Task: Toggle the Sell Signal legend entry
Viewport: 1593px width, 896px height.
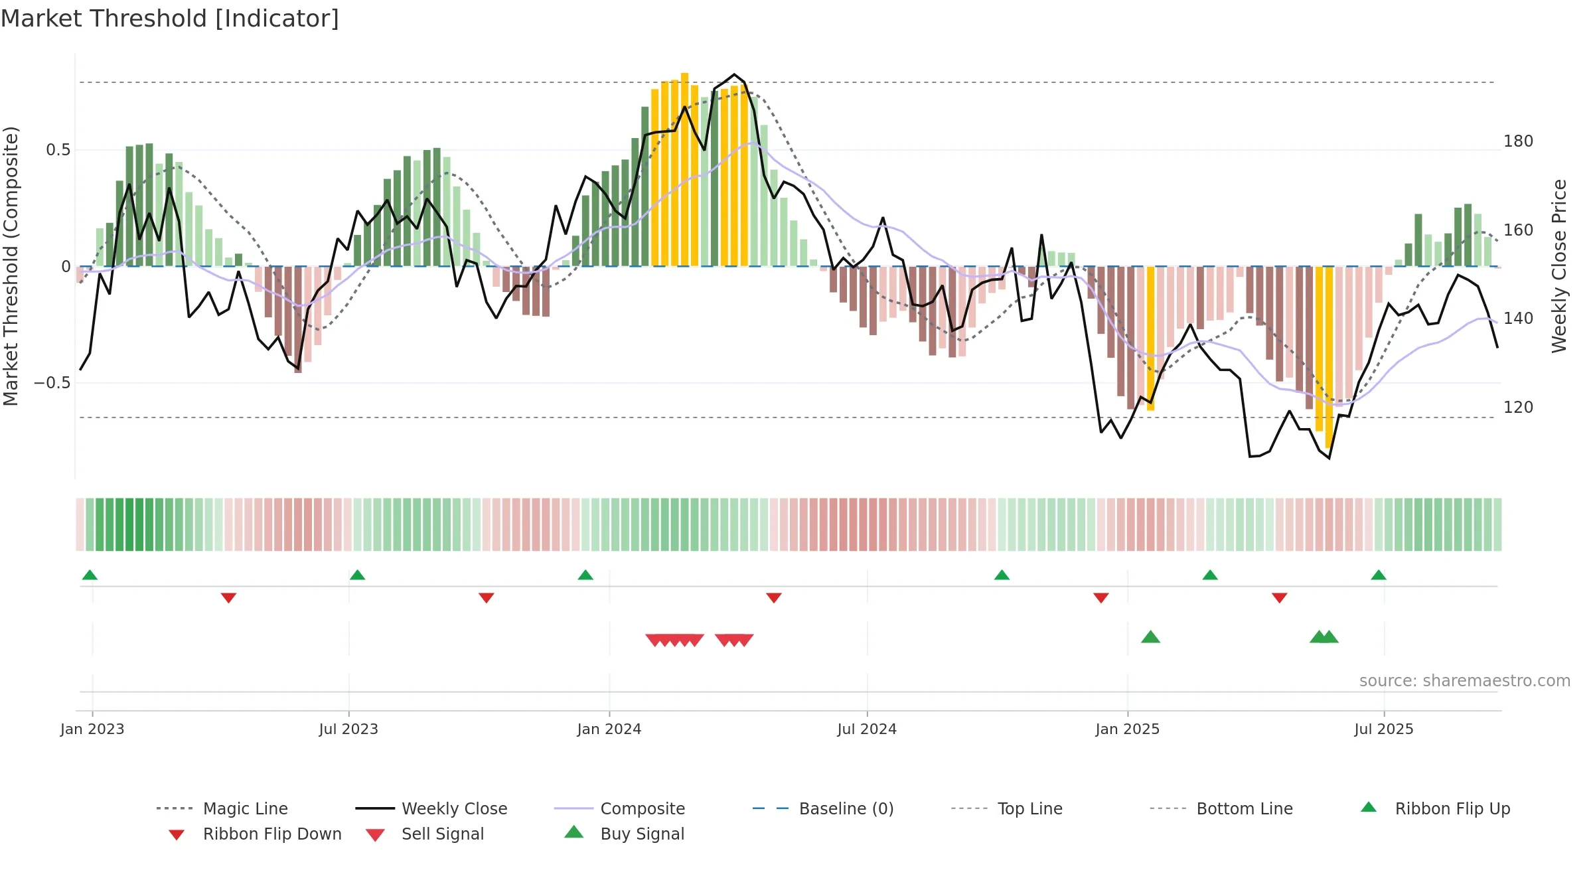Action: [425, 834]
